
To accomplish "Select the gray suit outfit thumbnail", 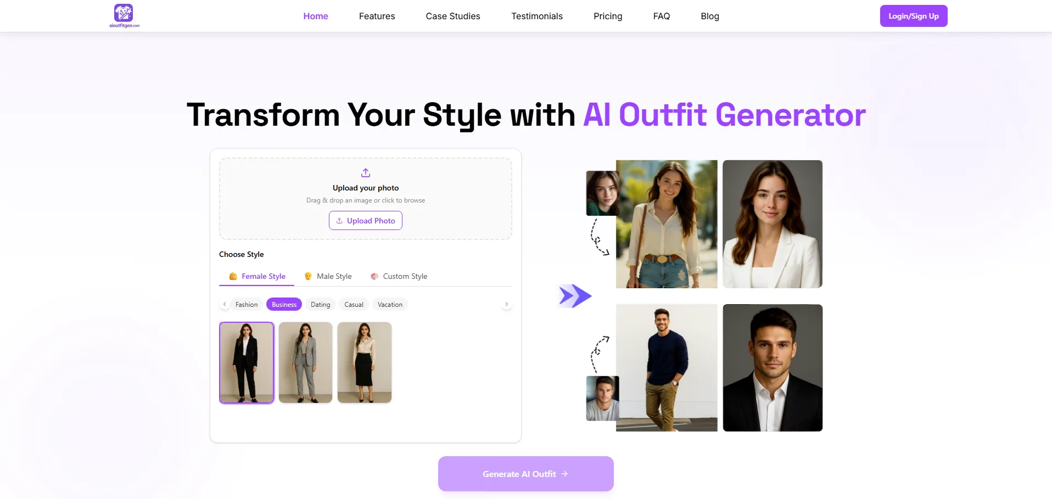I will pos(305,363).
